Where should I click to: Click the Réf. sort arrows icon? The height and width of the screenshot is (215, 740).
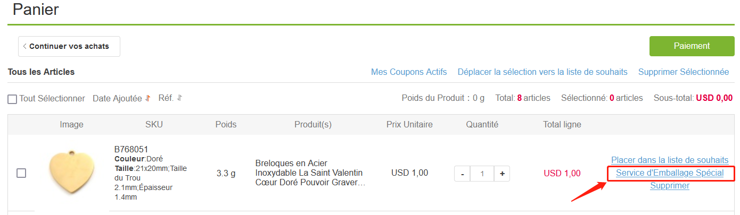[179, 98]
